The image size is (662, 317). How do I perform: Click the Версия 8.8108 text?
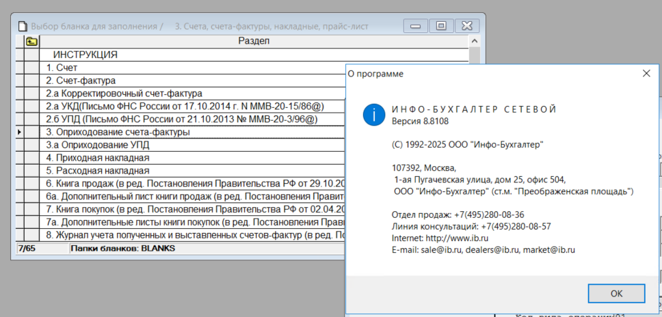(420, 122)
